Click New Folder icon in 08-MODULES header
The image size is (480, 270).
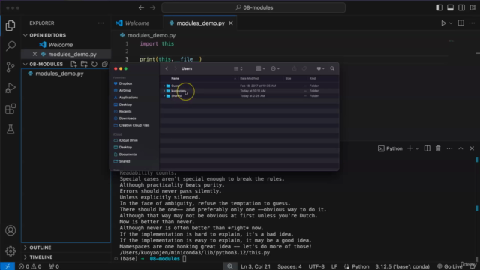tap(84, 64)
